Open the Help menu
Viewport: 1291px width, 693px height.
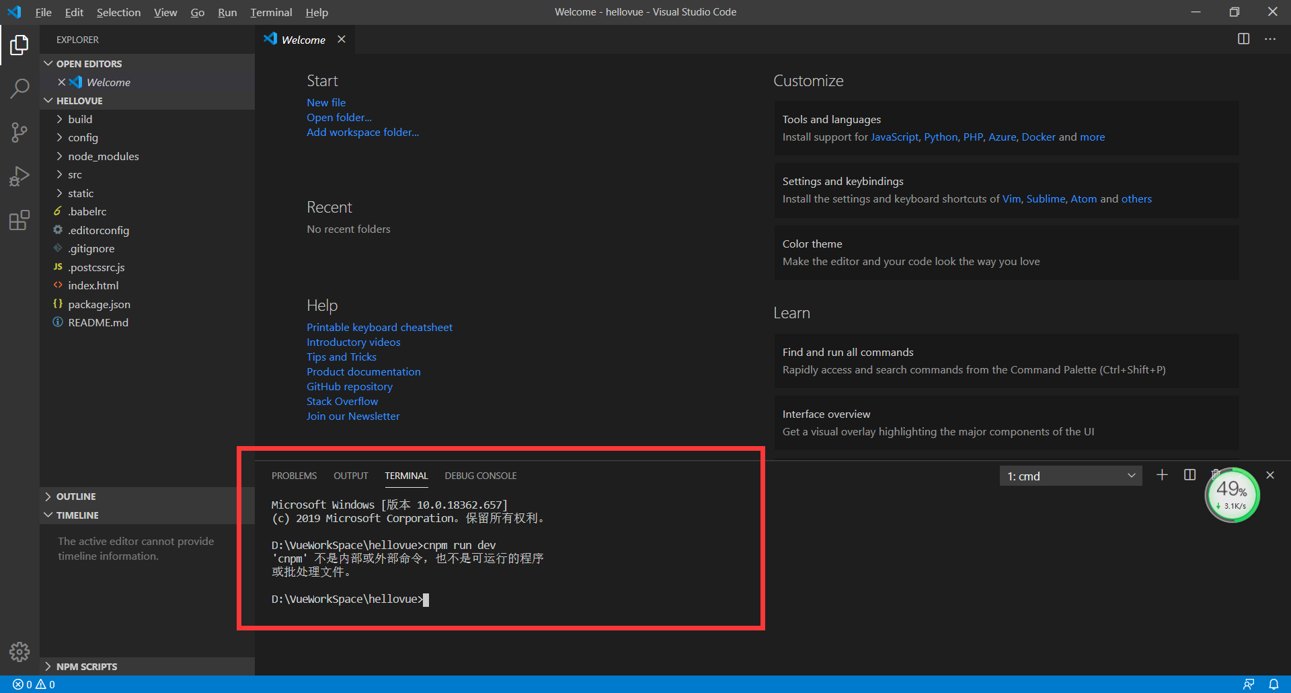tap(317, 12)
